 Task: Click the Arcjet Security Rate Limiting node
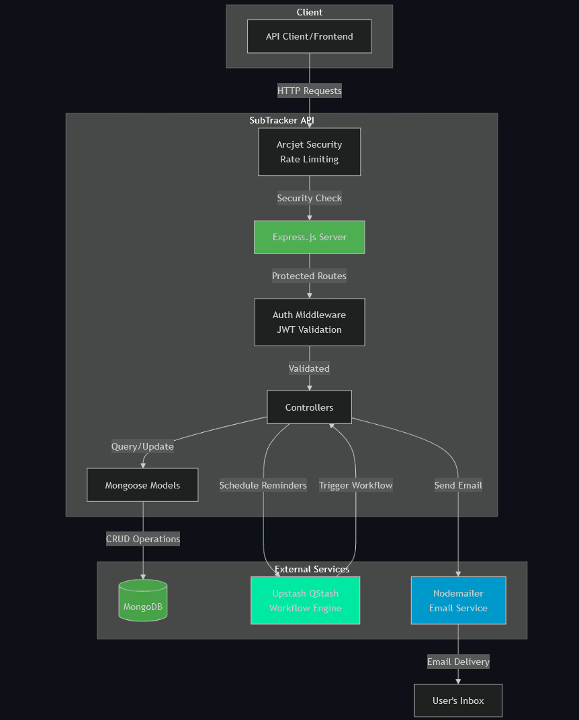(309, 152)
